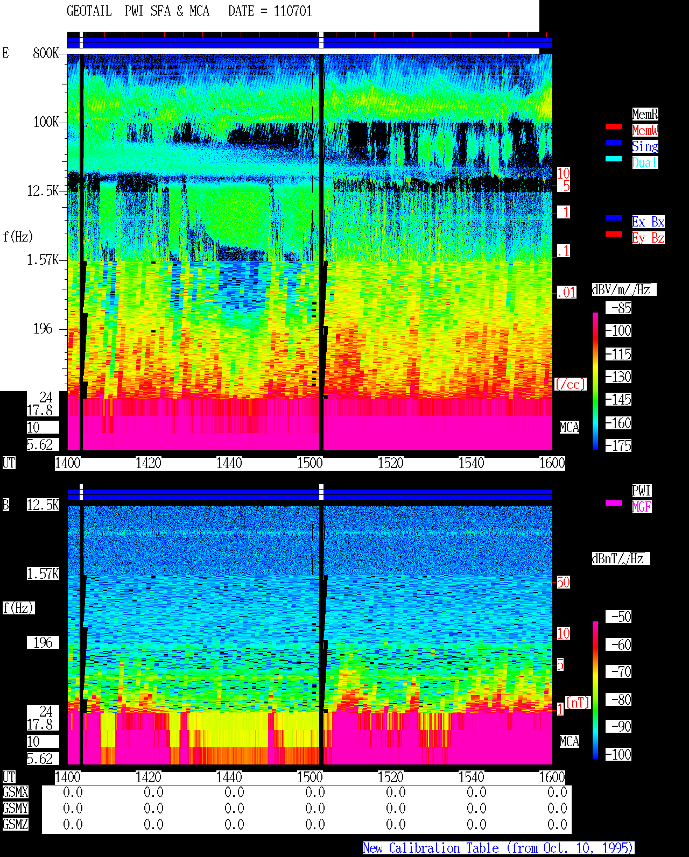Click the 12.5K label on B panel
The height and width of the screenshot is (857, 689).
point(43,505)
